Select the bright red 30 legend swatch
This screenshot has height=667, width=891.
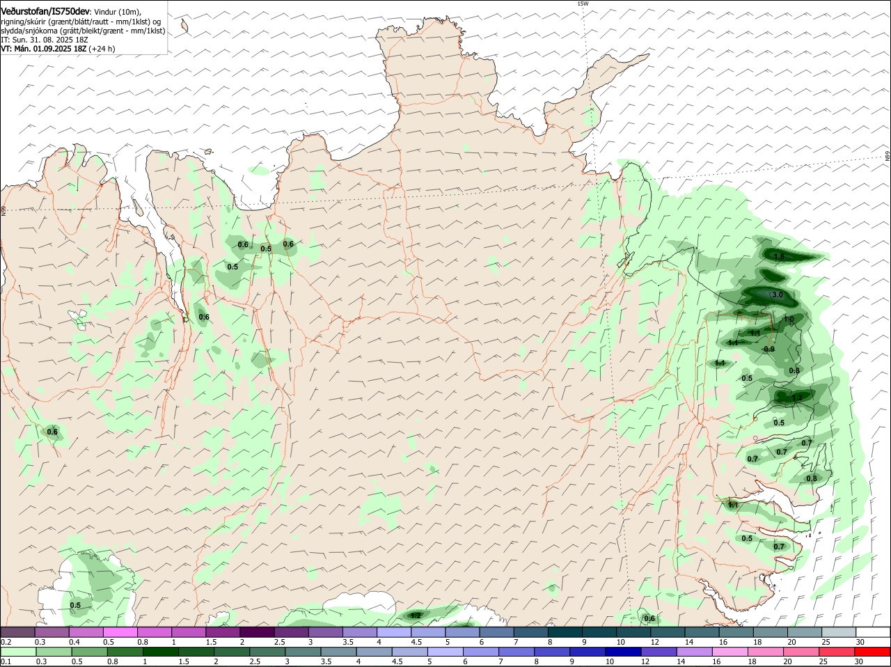coord(873,652)
